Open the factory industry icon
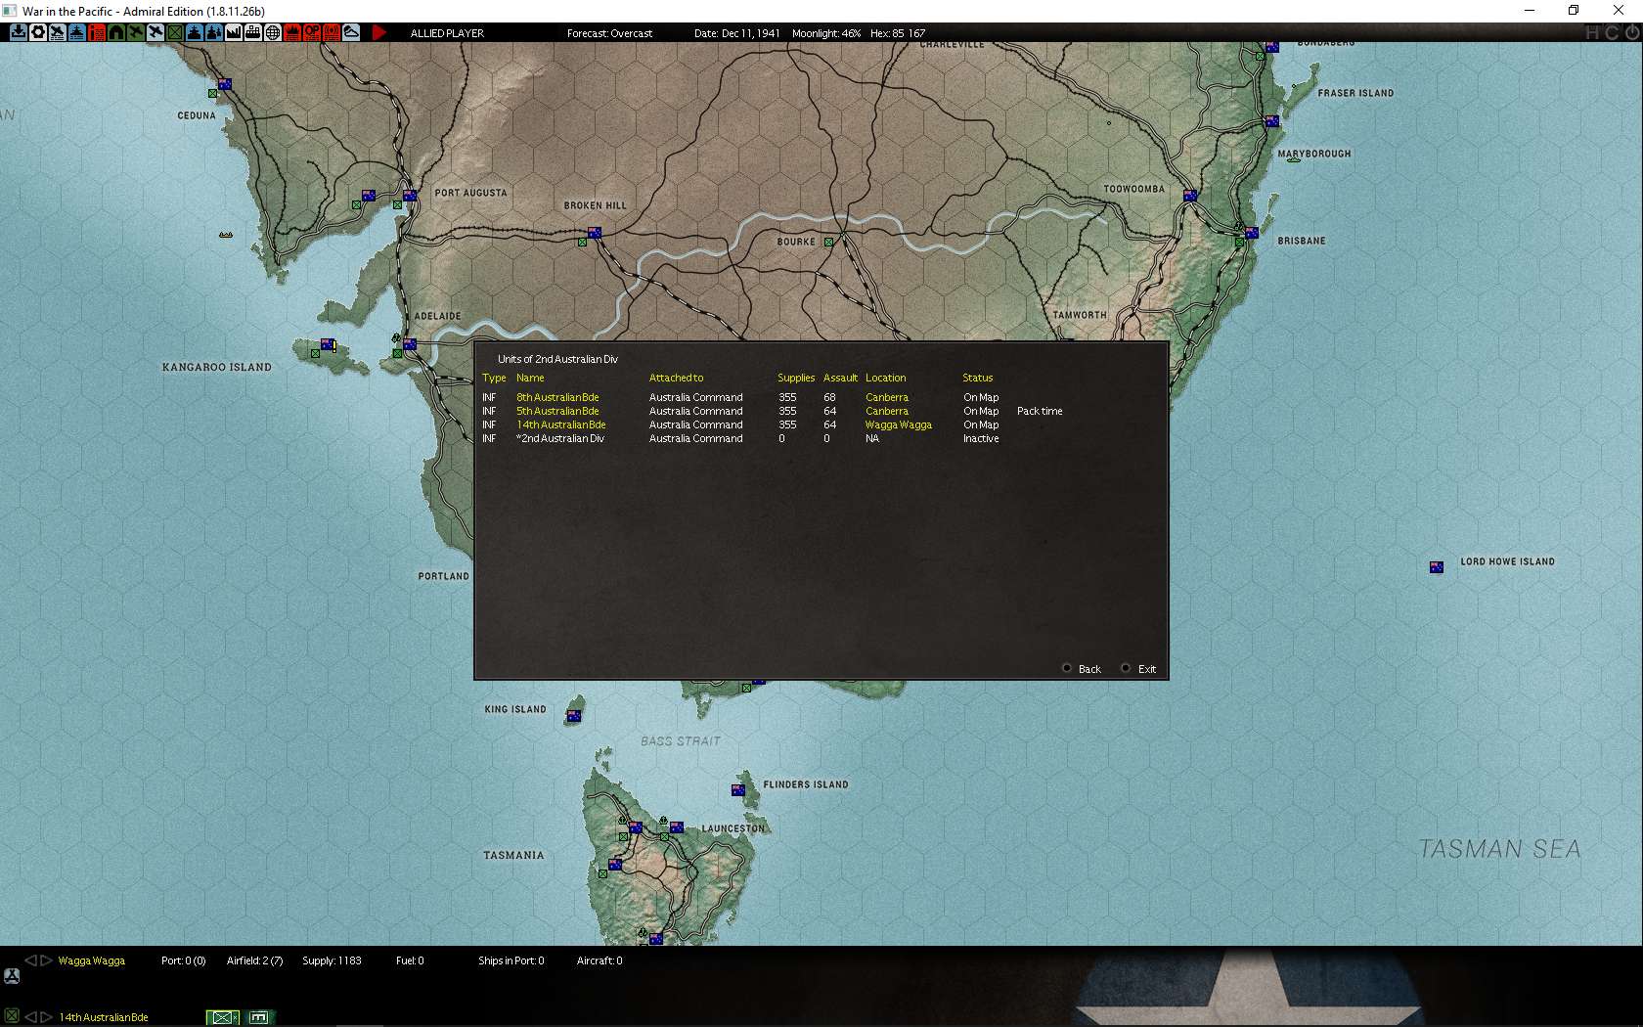 [234, 32]
